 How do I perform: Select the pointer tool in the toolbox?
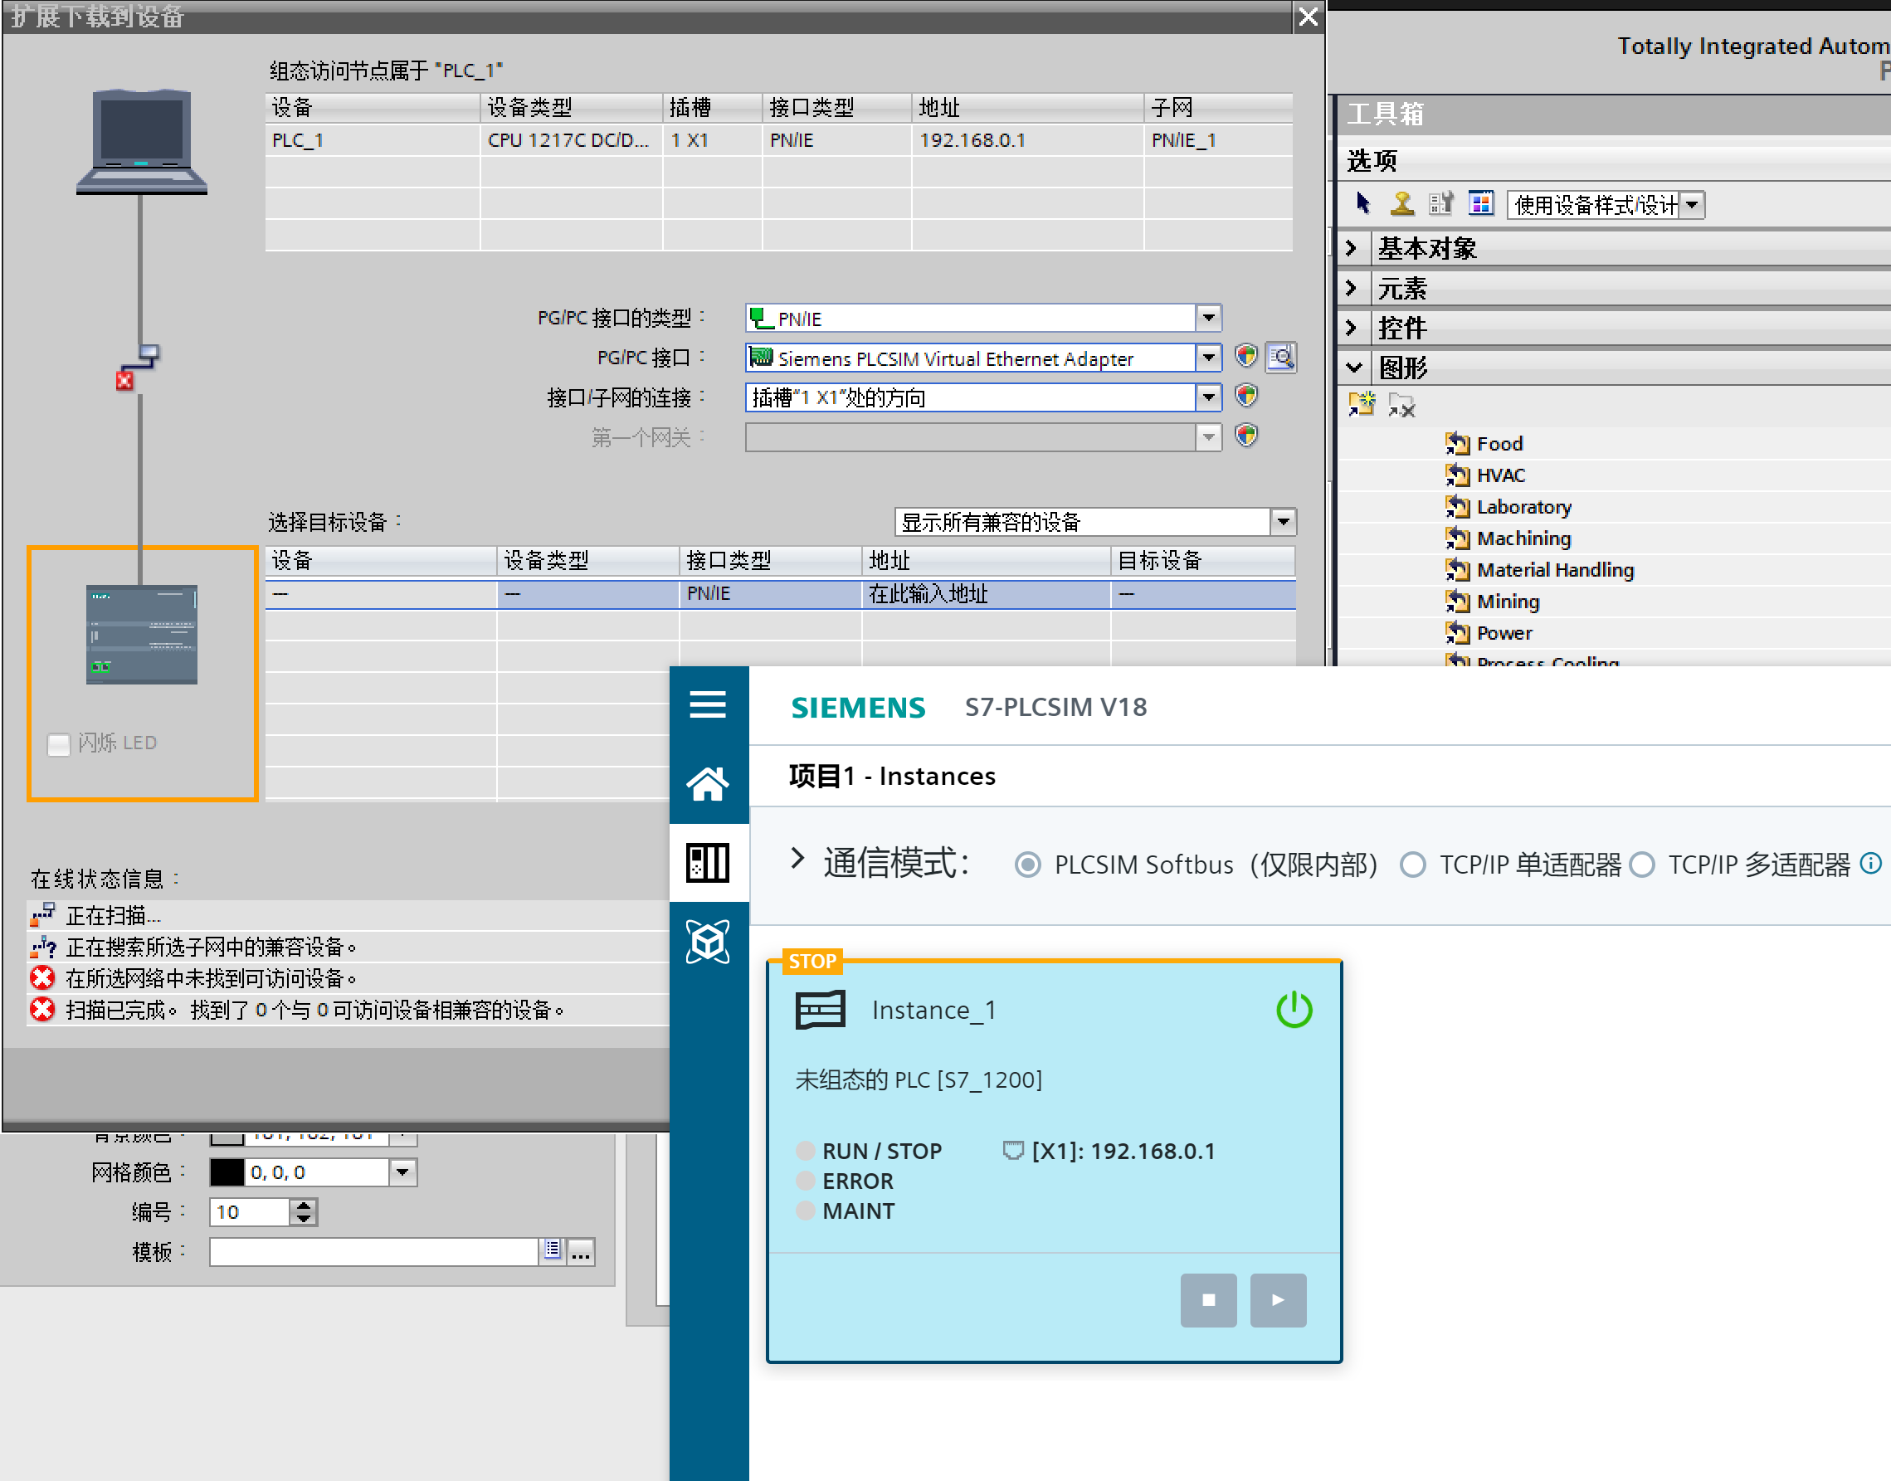coord(1363,204)
